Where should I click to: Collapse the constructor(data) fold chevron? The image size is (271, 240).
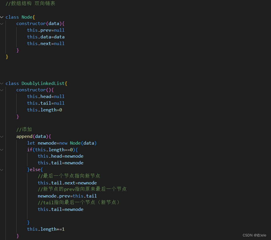click(x=2, y=24)
